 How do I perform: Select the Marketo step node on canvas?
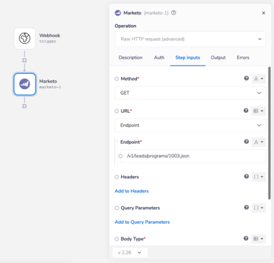point(25,84)
